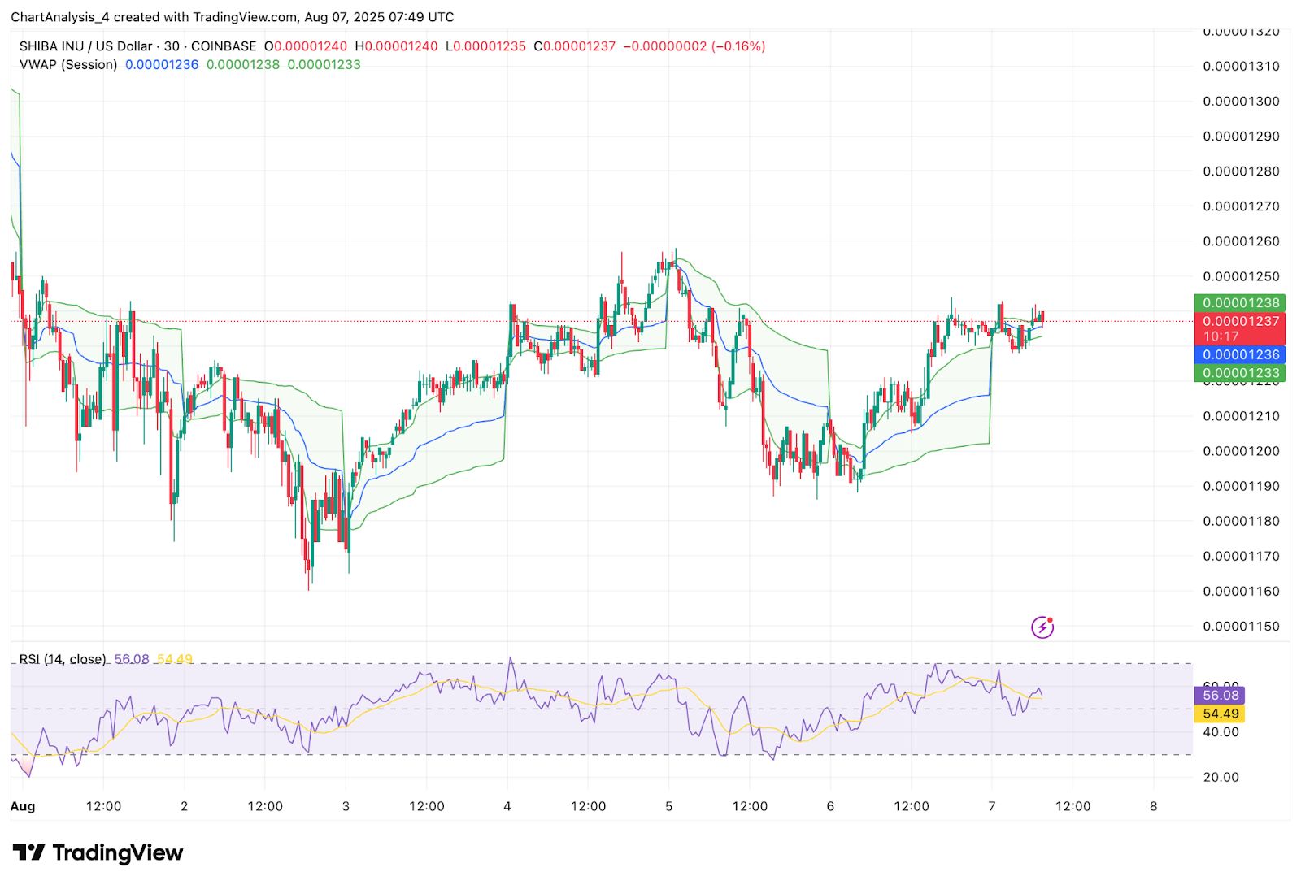
Task: Select the VWAP (Session) indicator label
Action: [x=68, y=64]
